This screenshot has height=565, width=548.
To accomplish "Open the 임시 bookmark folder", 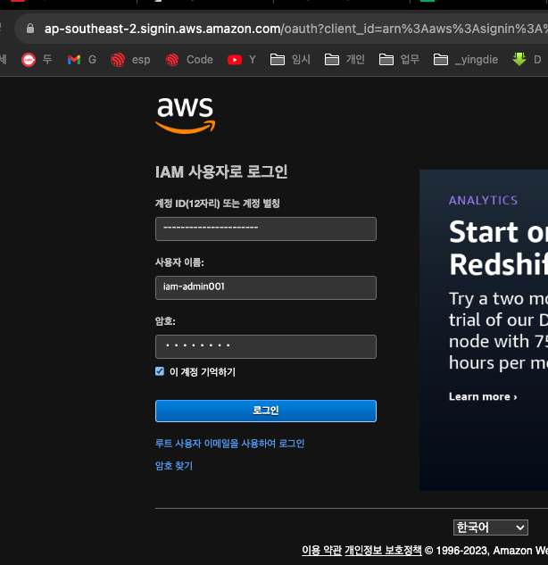I will tap(290, 60).
